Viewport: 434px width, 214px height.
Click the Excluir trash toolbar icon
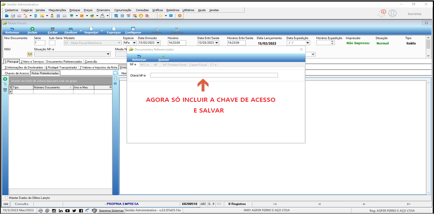53,29
